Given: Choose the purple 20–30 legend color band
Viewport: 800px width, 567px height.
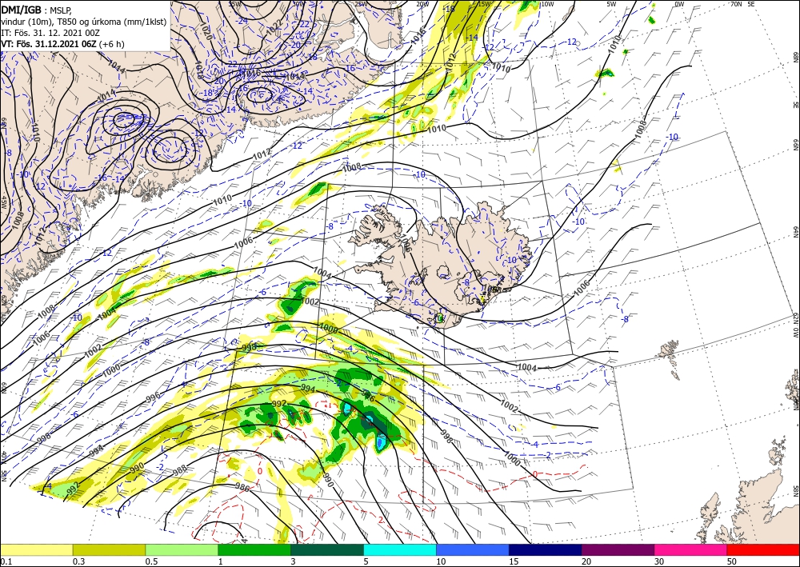Looking at the screenshot, I should 618,549.
